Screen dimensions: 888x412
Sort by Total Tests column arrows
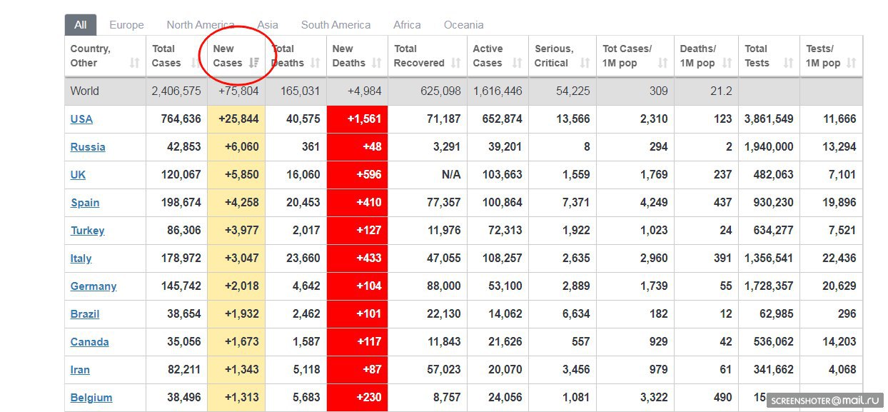[x=789, y=63]
